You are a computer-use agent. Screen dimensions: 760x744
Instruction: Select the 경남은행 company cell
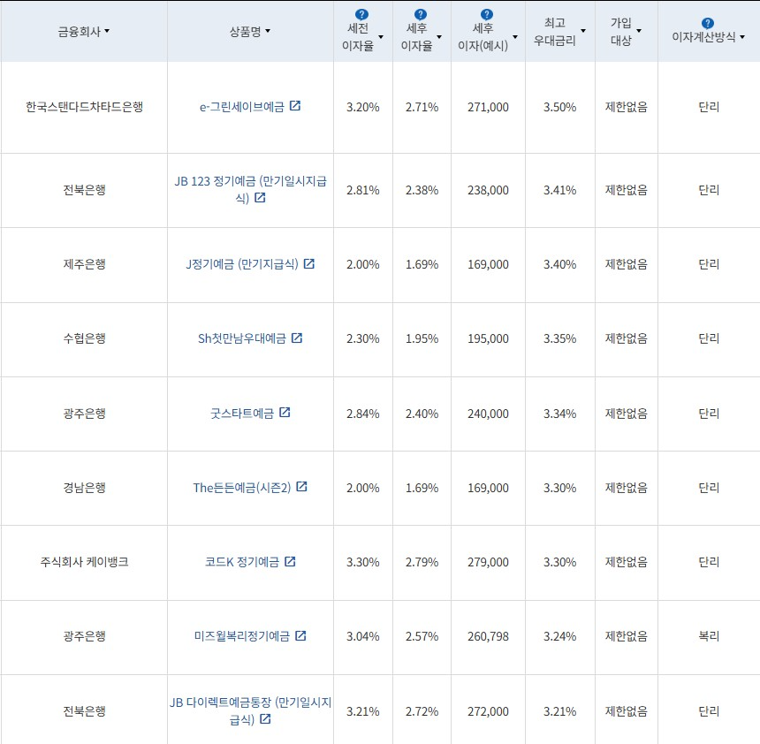pos(84,488)
